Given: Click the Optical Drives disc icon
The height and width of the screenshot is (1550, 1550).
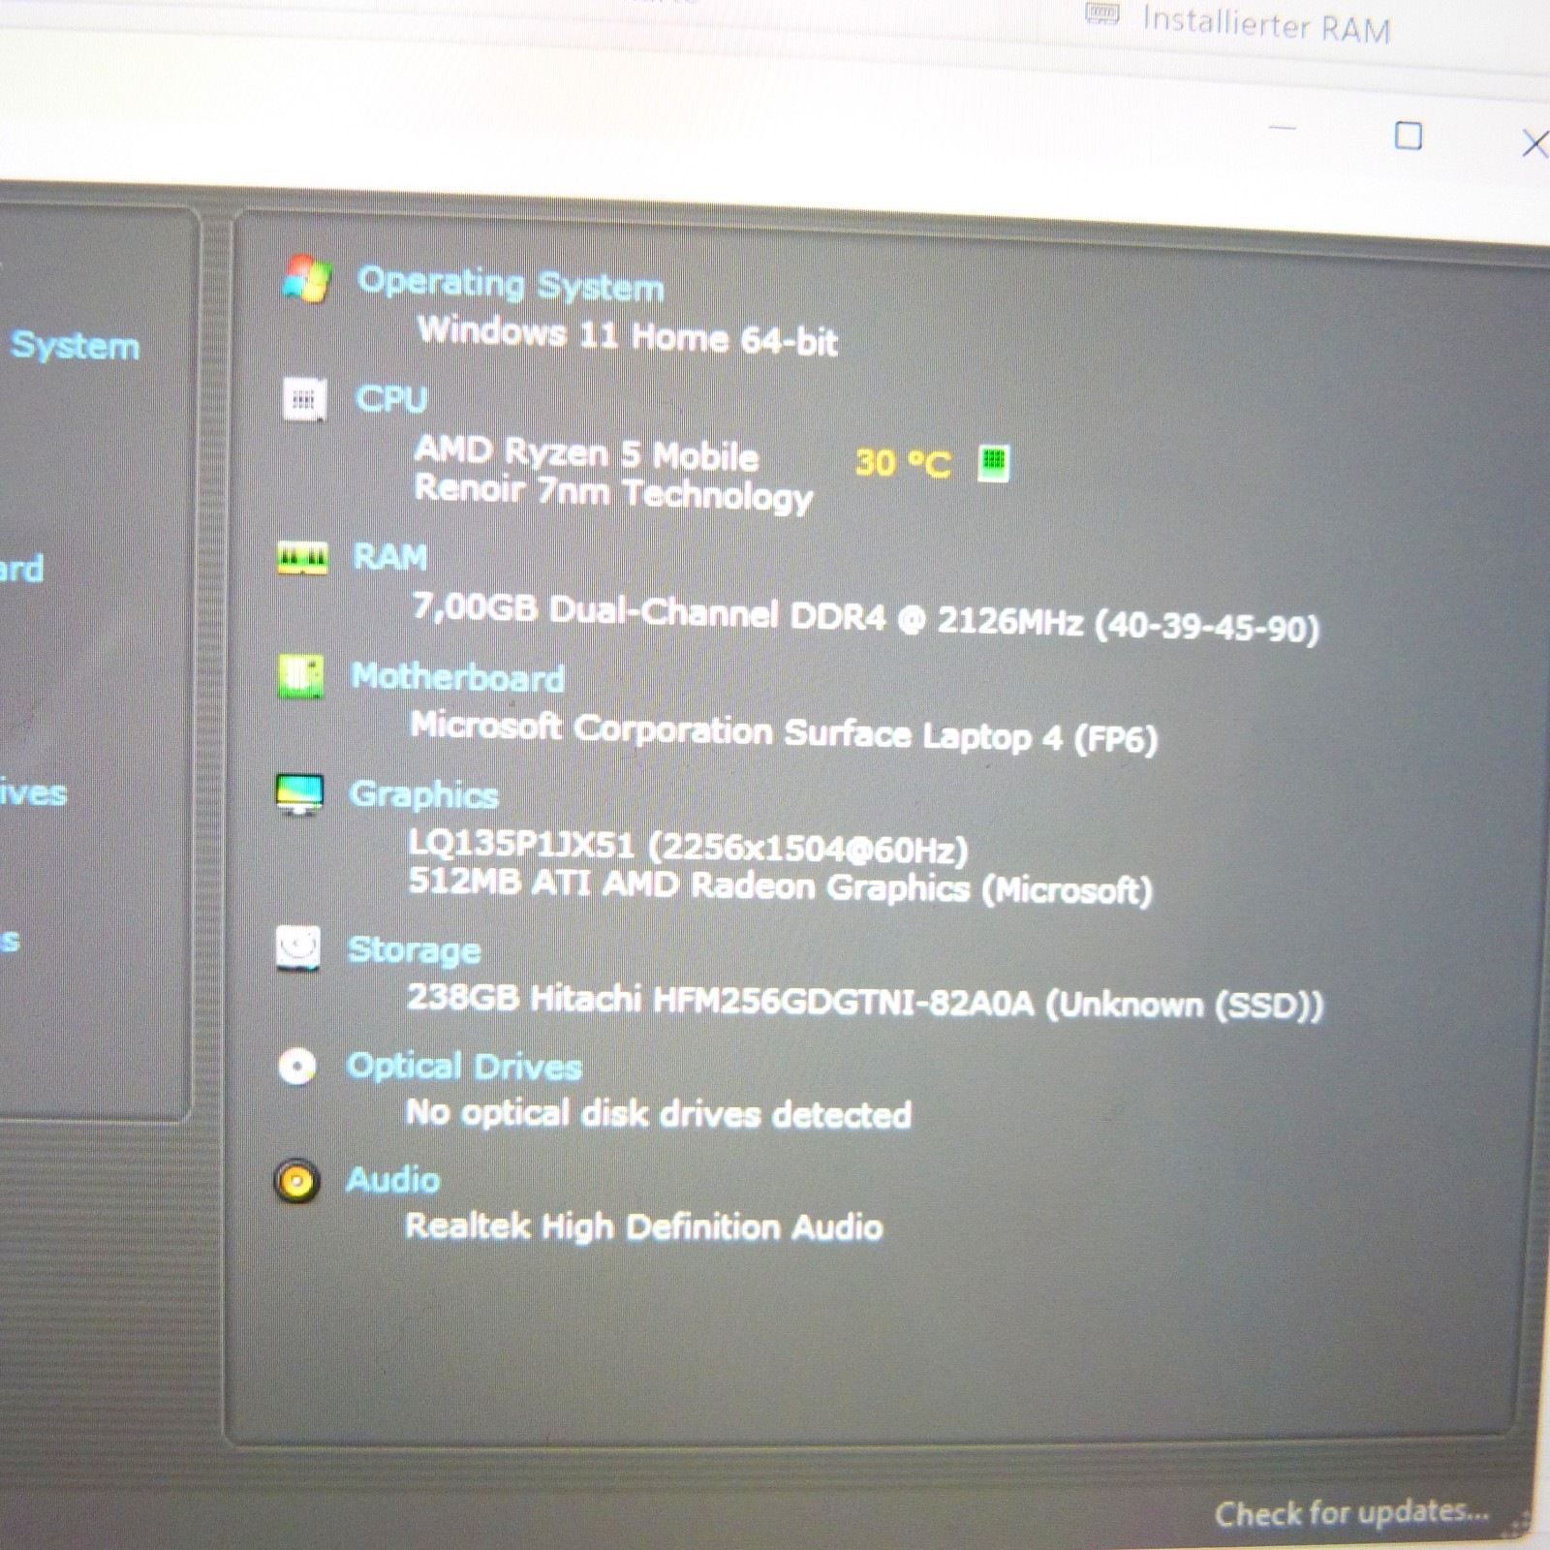Looking at the screenshot, I should tap(296, 1067).
